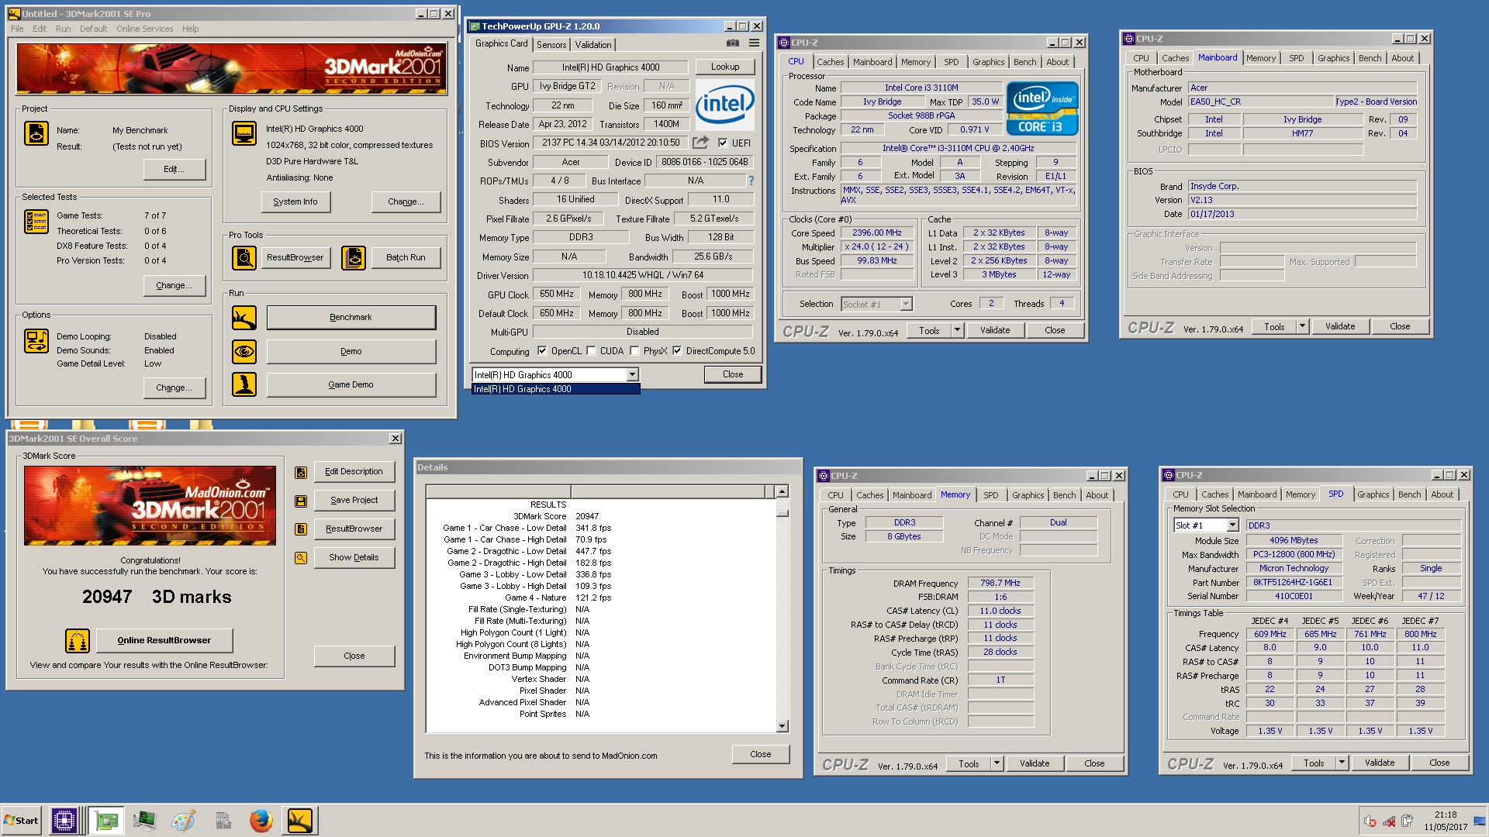Toggle the UEFI checkbox in GPU-Z
This screenshot has width=1489, height=837.
click(x=723, y=143)
